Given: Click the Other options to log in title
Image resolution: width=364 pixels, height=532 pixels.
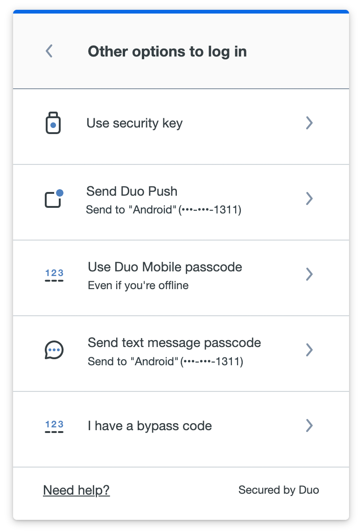Looking at the screenshot, I should [167, 51].
